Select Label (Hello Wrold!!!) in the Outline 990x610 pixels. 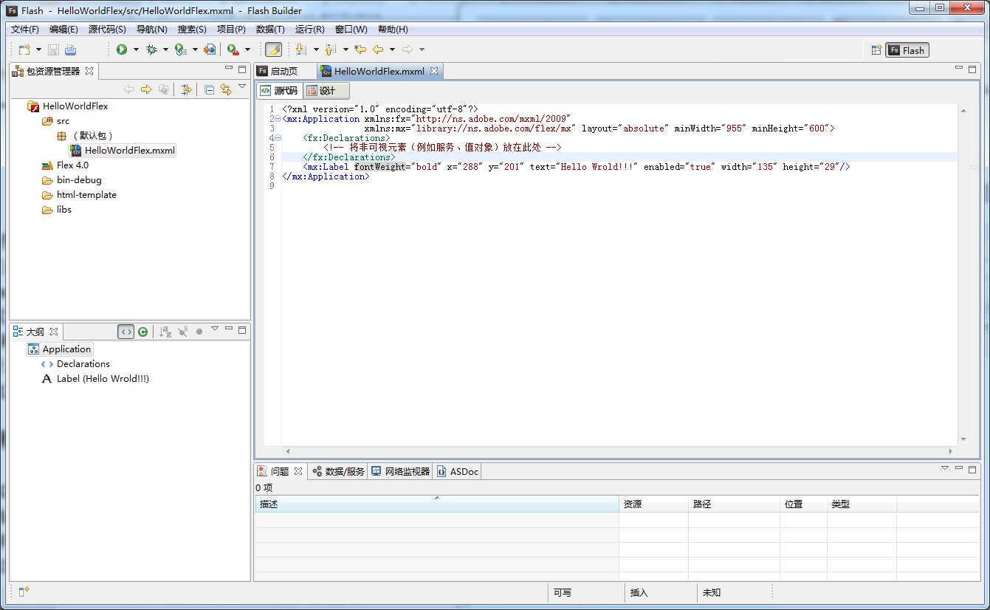tap(95, 379)
